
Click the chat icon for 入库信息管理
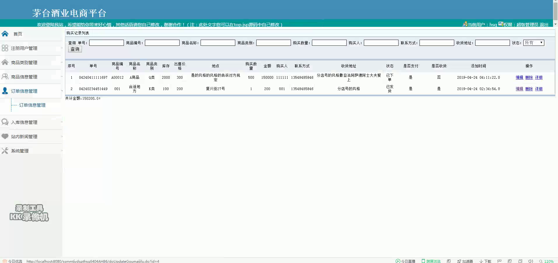(5, 122)
